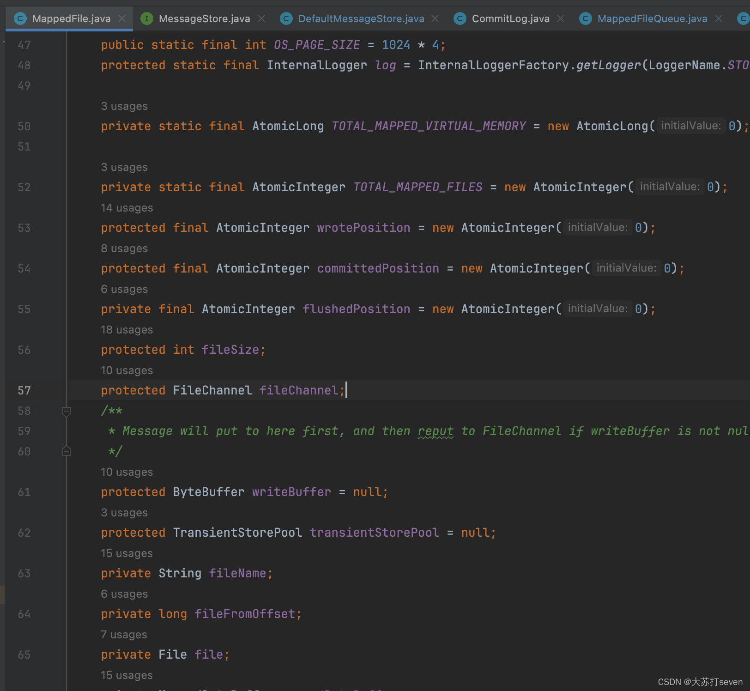This screenshot has width=750, height=691.
Task: Show 3 usages of TOTAL_MAPPED_FILES
Action: 124,167
